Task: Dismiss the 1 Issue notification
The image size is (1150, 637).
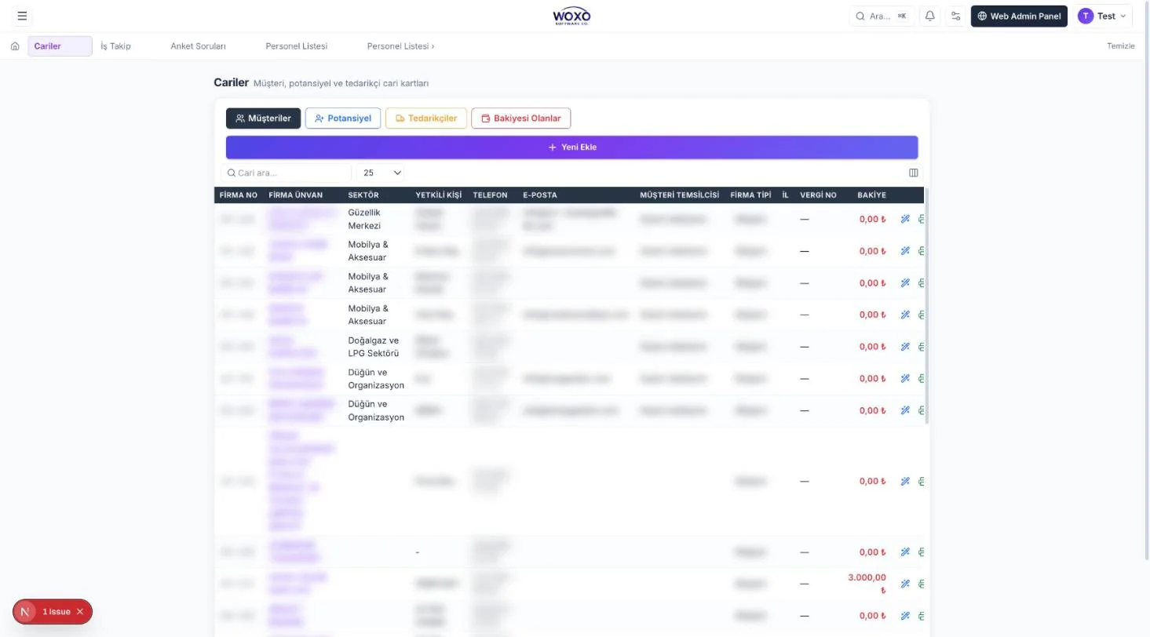Action: pos(80,611)
